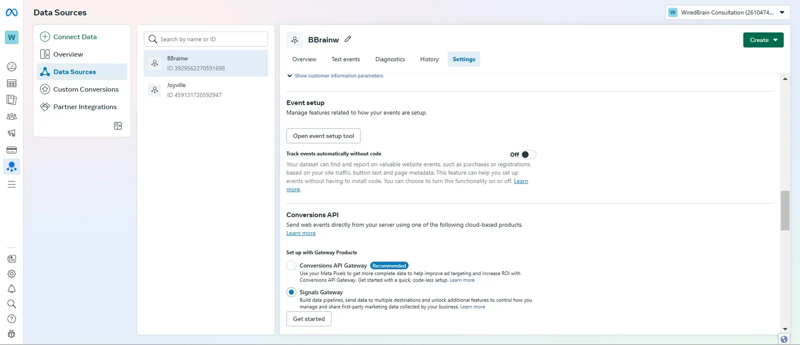800x345 pixels.
Task: Open the help question mark icon
Action: click(x=11, y=319)
